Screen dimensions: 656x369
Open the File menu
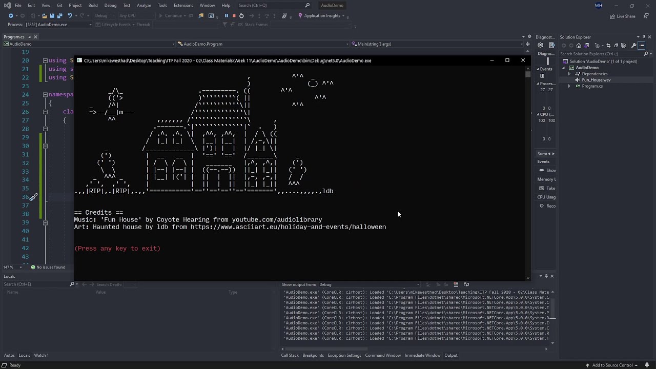click(18, 5)
